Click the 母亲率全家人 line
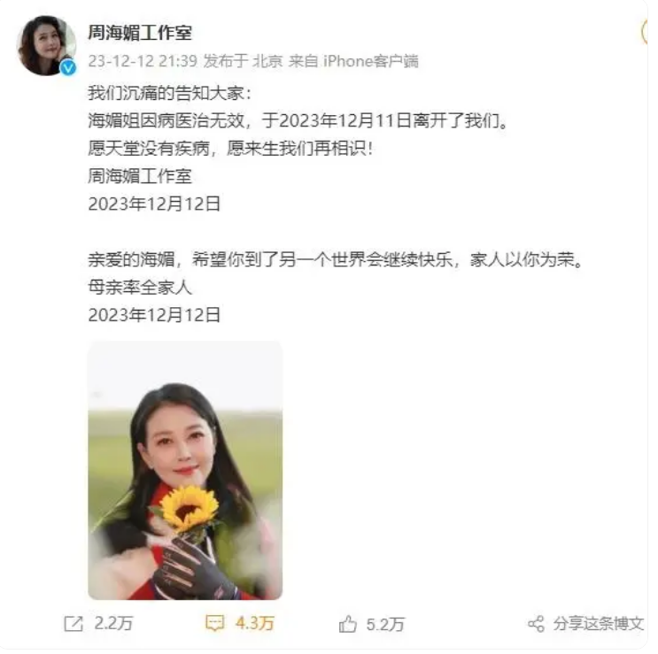658x654 pixels. click(x=140, y=287)
